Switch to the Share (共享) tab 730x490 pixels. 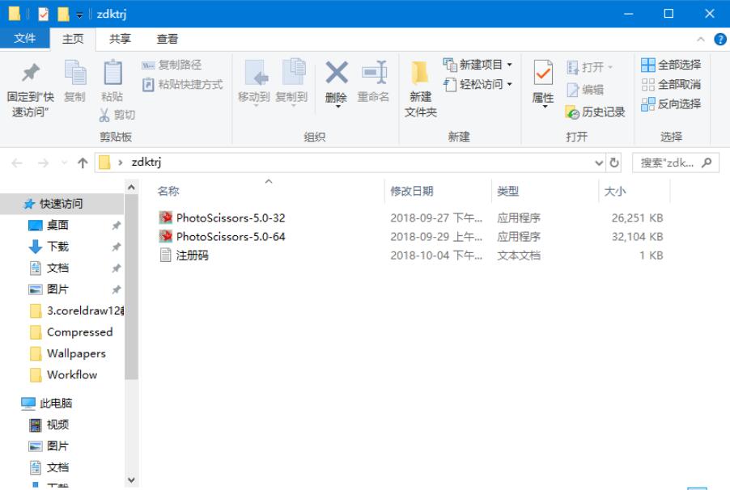pos(120,39)
